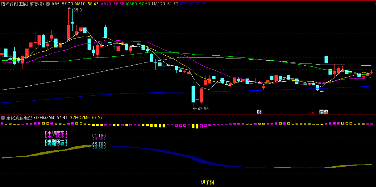Click the 平均成本 label
Image resolution: width=376 pixels, height=187 pixels.
(56, 133)
